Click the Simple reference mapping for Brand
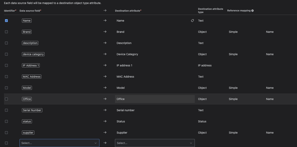 233,32
